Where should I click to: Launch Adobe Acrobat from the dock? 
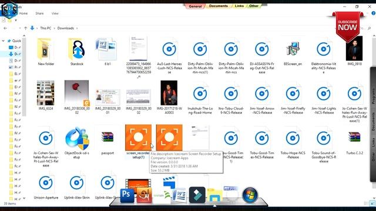144,195
